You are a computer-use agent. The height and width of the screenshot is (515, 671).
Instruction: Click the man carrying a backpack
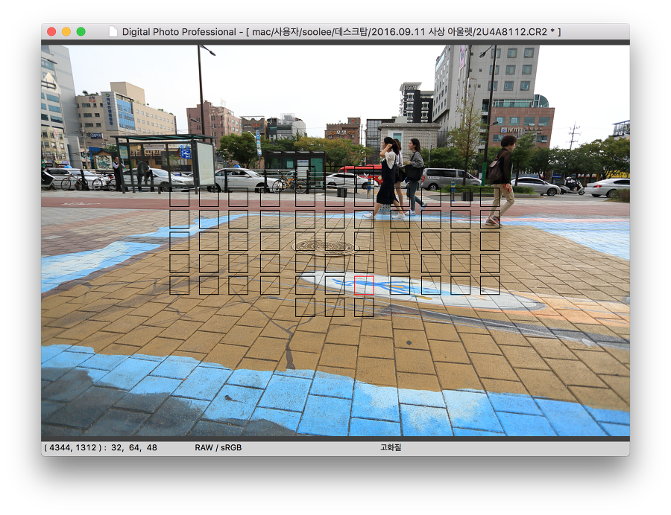503,179
